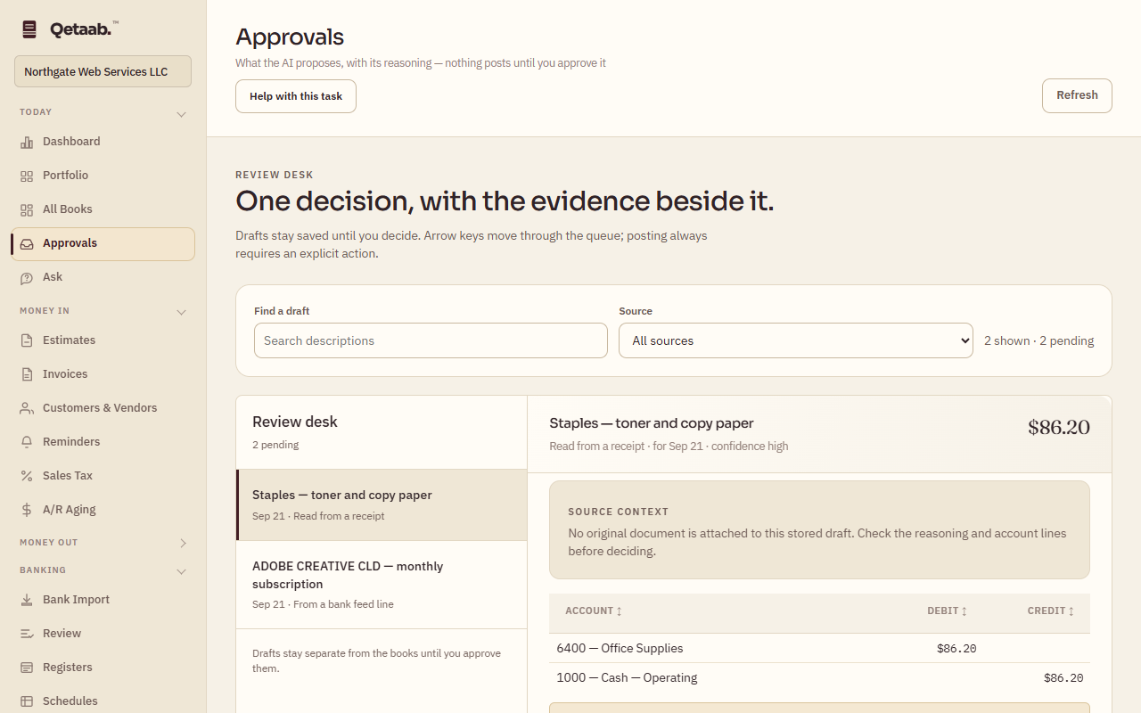Click the Review list icon in Banking
This screenshot has width=1141, height=713.
(x=27, y=634)
